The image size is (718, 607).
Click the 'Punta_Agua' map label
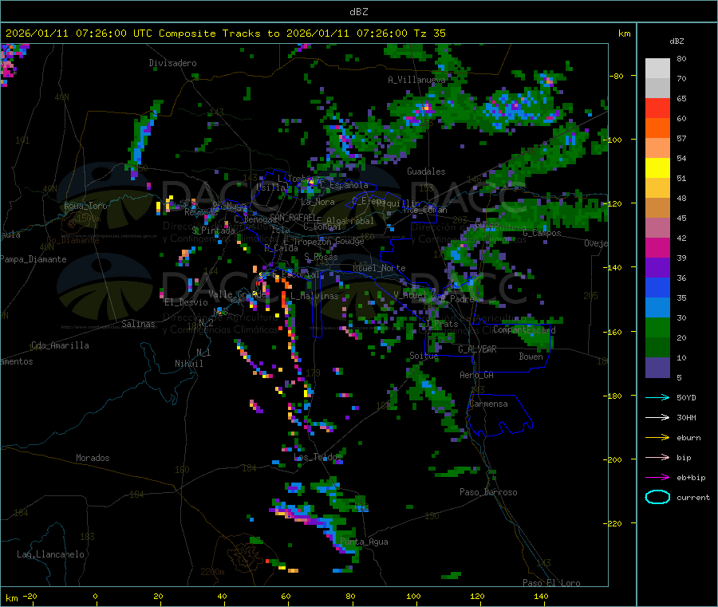tap(364, 542)
